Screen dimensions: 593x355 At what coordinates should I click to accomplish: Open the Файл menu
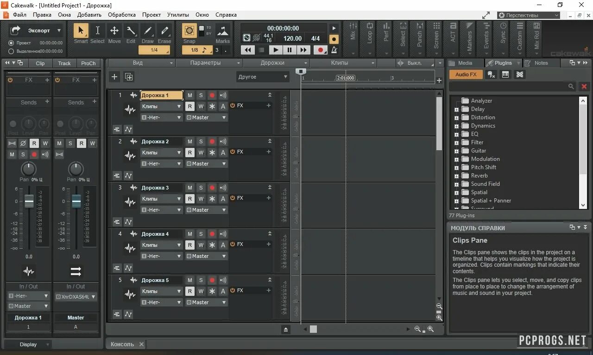click(20, 15)
